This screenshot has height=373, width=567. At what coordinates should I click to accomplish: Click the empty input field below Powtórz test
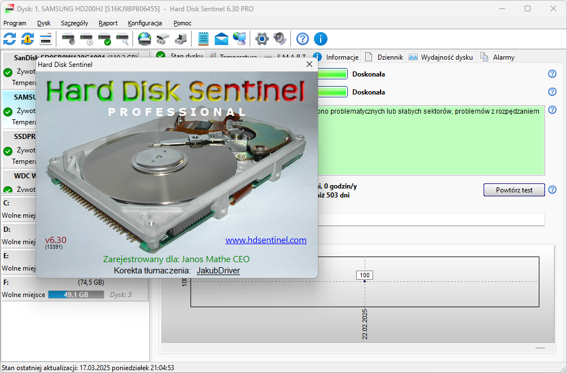[x=431, y=219]
